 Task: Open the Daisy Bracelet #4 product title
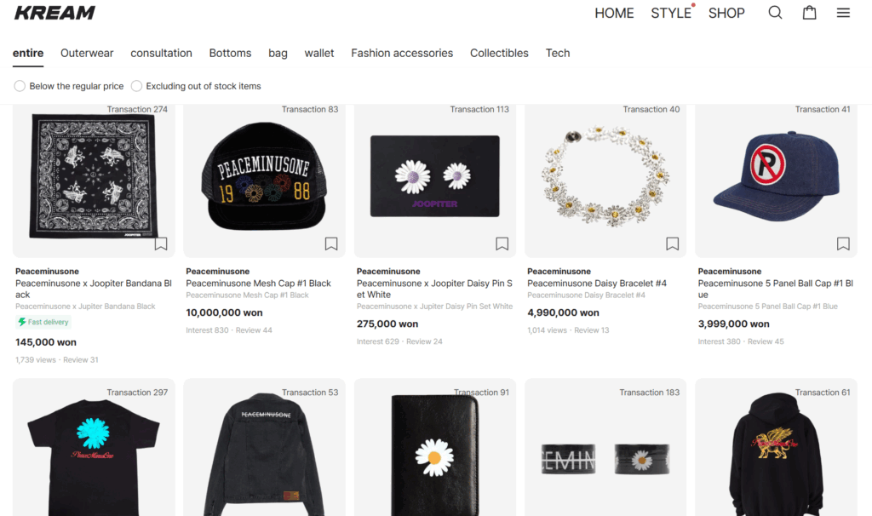pyautogui.click(x=596, y=284)
